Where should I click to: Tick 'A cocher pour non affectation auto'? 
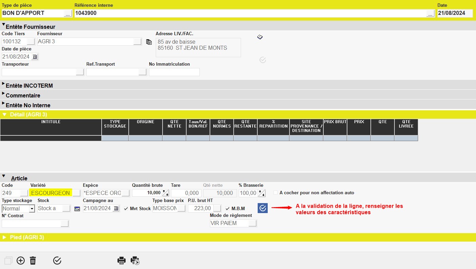(x=276, y=193)
